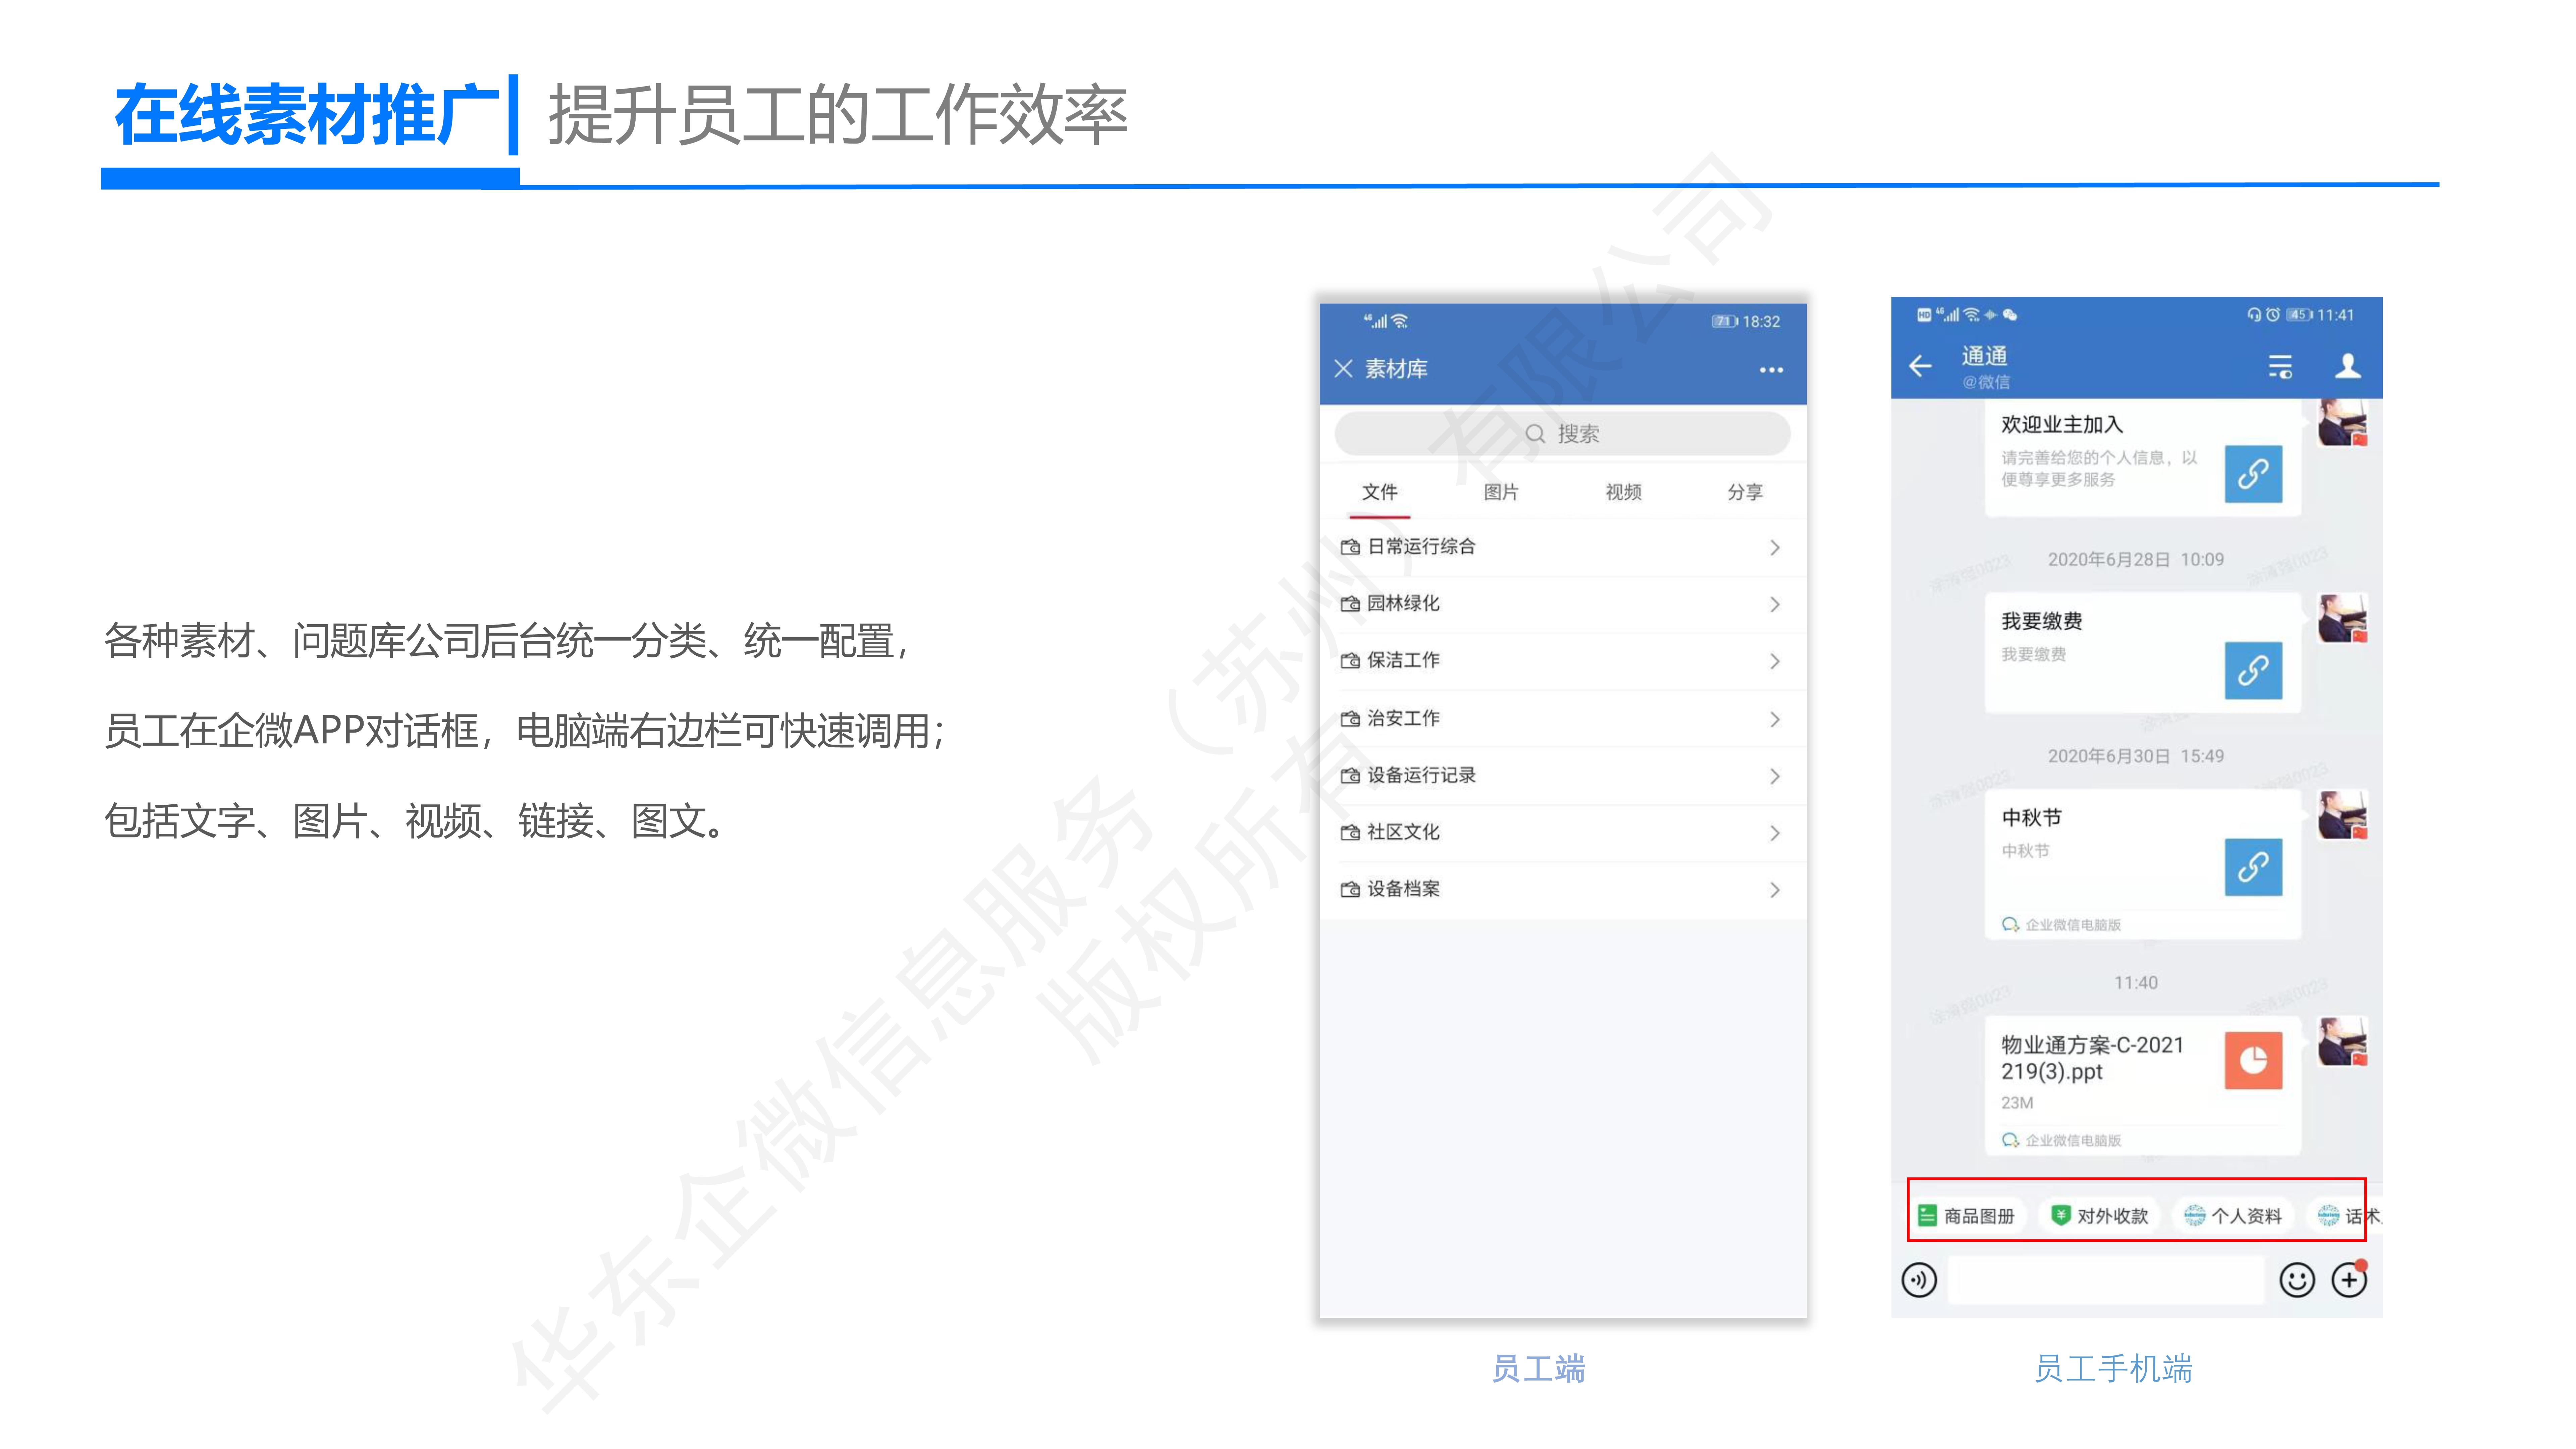This screenshot has height=1449, width=2576.
Task: Open contact profile icon in chat header
Action: point(2348,366)
